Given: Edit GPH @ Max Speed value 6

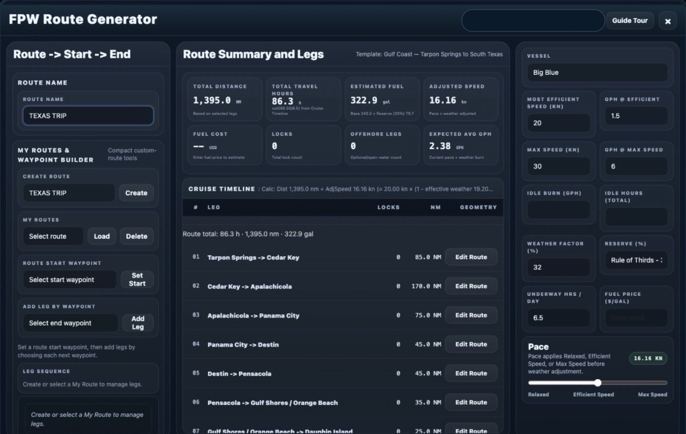Looking at the screenshot, I should coord(636,166).
